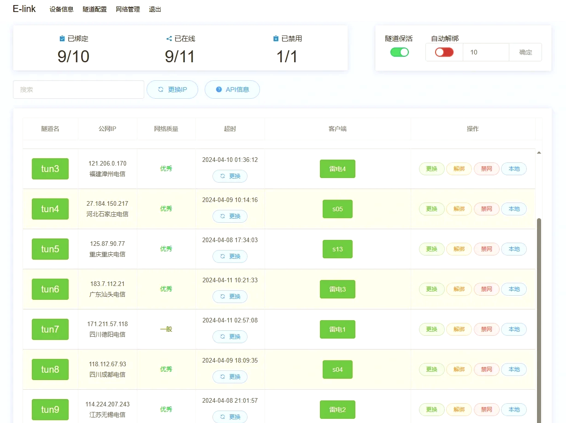Click scroll up arrow of table
The image size is (566, 423).
[x=539, y=153]
